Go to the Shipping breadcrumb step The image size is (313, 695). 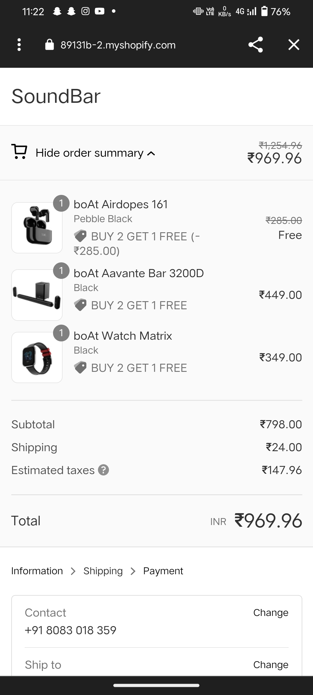[103, 571]
